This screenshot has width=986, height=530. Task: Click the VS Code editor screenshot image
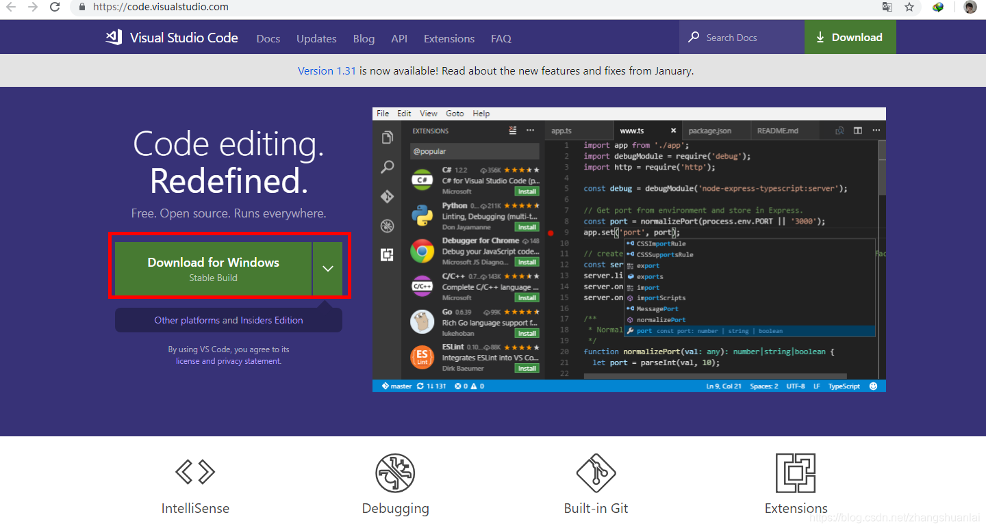pos(629,250)
